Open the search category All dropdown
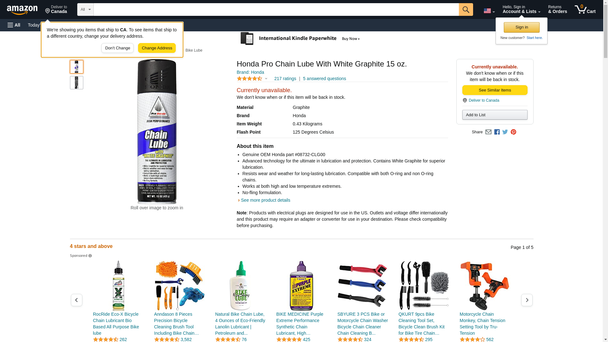608x342 pixels. (85, 9)
